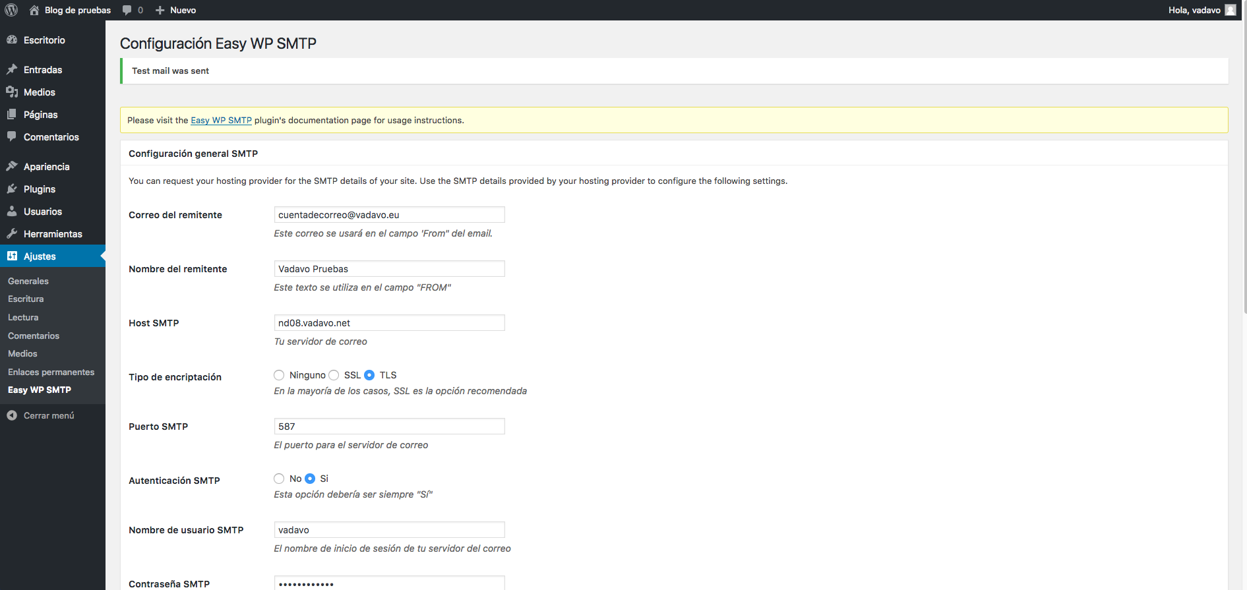Click Configuración general SMTP heading
Viewport: 1247px width, 590px height.
(x=193, y=154)
